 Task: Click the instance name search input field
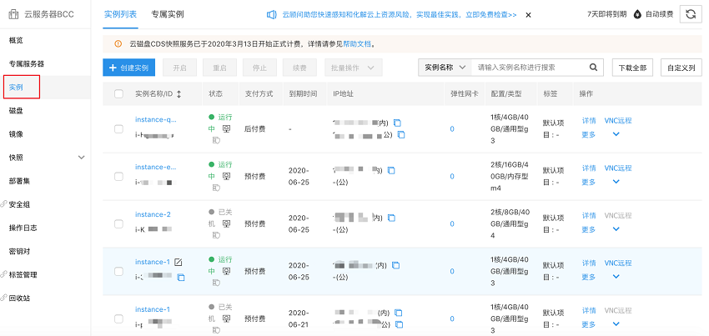(x=530, y=68)
